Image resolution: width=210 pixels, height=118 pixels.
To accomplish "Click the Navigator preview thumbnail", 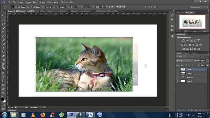I will [193, 22].
